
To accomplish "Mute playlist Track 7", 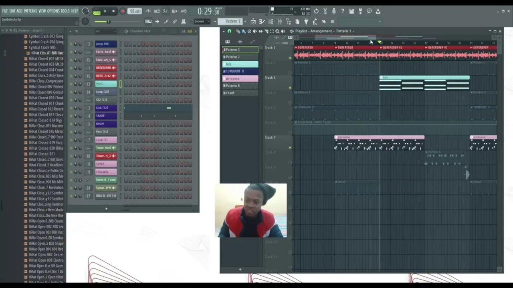I will pyautogui.click(x=290, y=148).
